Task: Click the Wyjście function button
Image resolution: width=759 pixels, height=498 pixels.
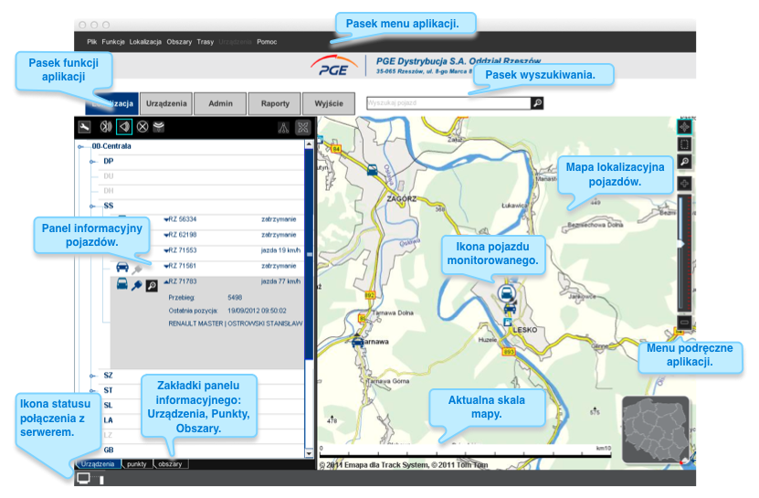Action: pyautogui.click(x=329, y=103)
